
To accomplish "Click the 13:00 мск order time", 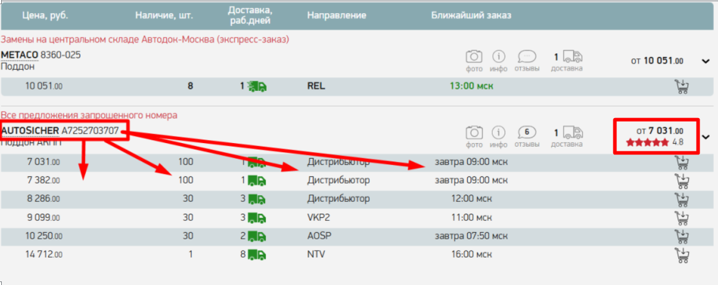I will coord(472,86).
